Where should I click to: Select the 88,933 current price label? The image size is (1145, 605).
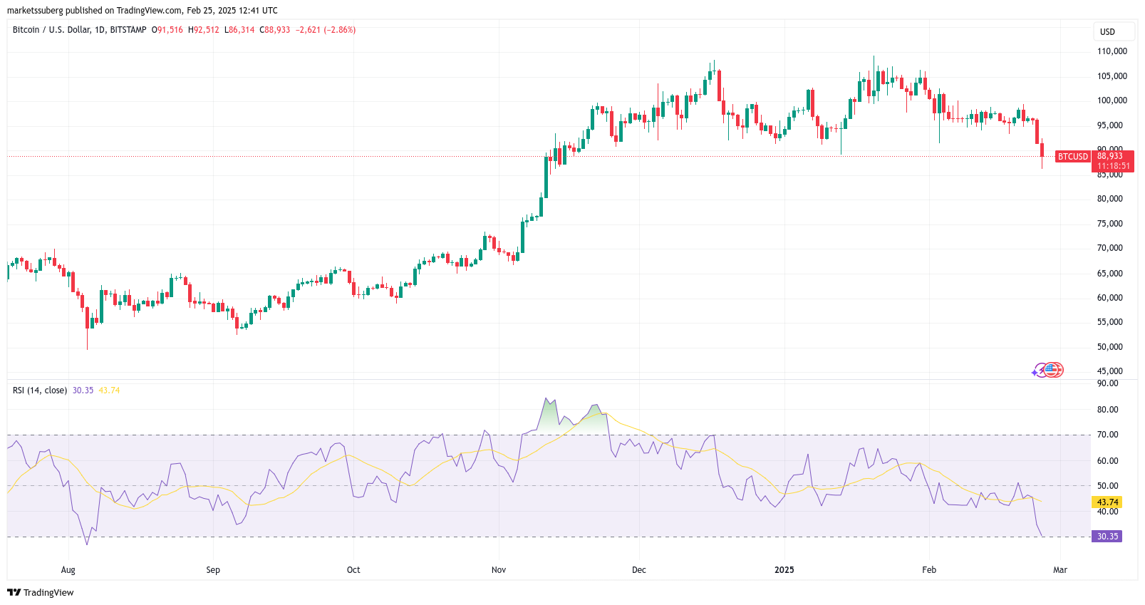click(x=1112, y=156)
